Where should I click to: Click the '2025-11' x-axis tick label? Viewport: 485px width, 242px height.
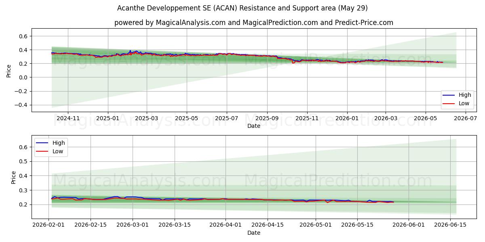307,118
